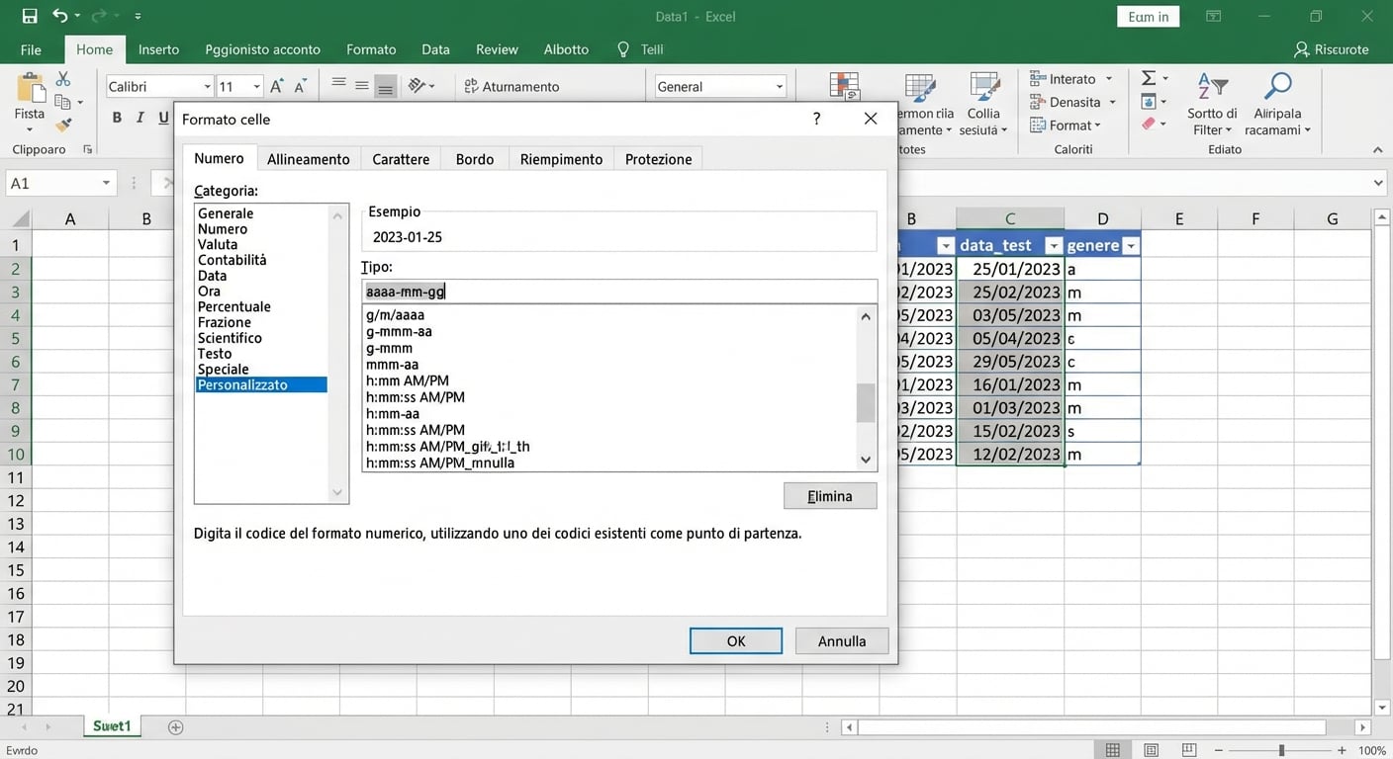
Task: Open the File menu
Action: 31,49
